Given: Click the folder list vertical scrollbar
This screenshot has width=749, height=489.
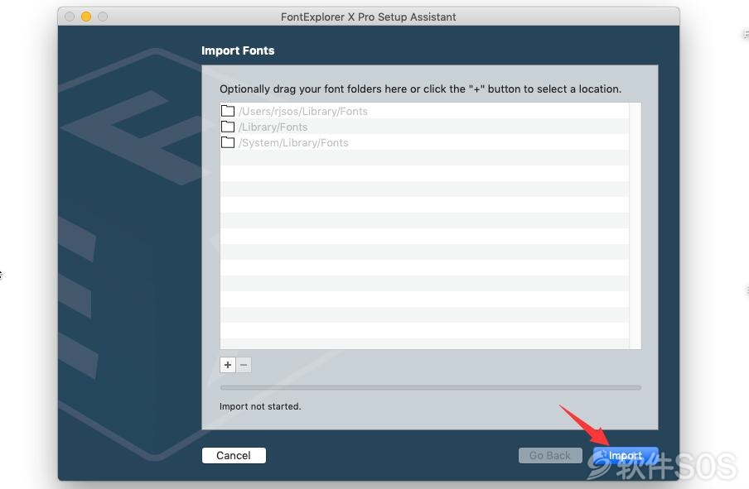Looking at the screenshot, I should click(x=635, y=225).
